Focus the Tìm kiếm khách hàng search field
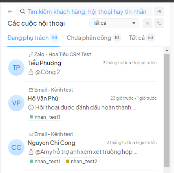This screenshot has width=174, height=173. point(84,11)
